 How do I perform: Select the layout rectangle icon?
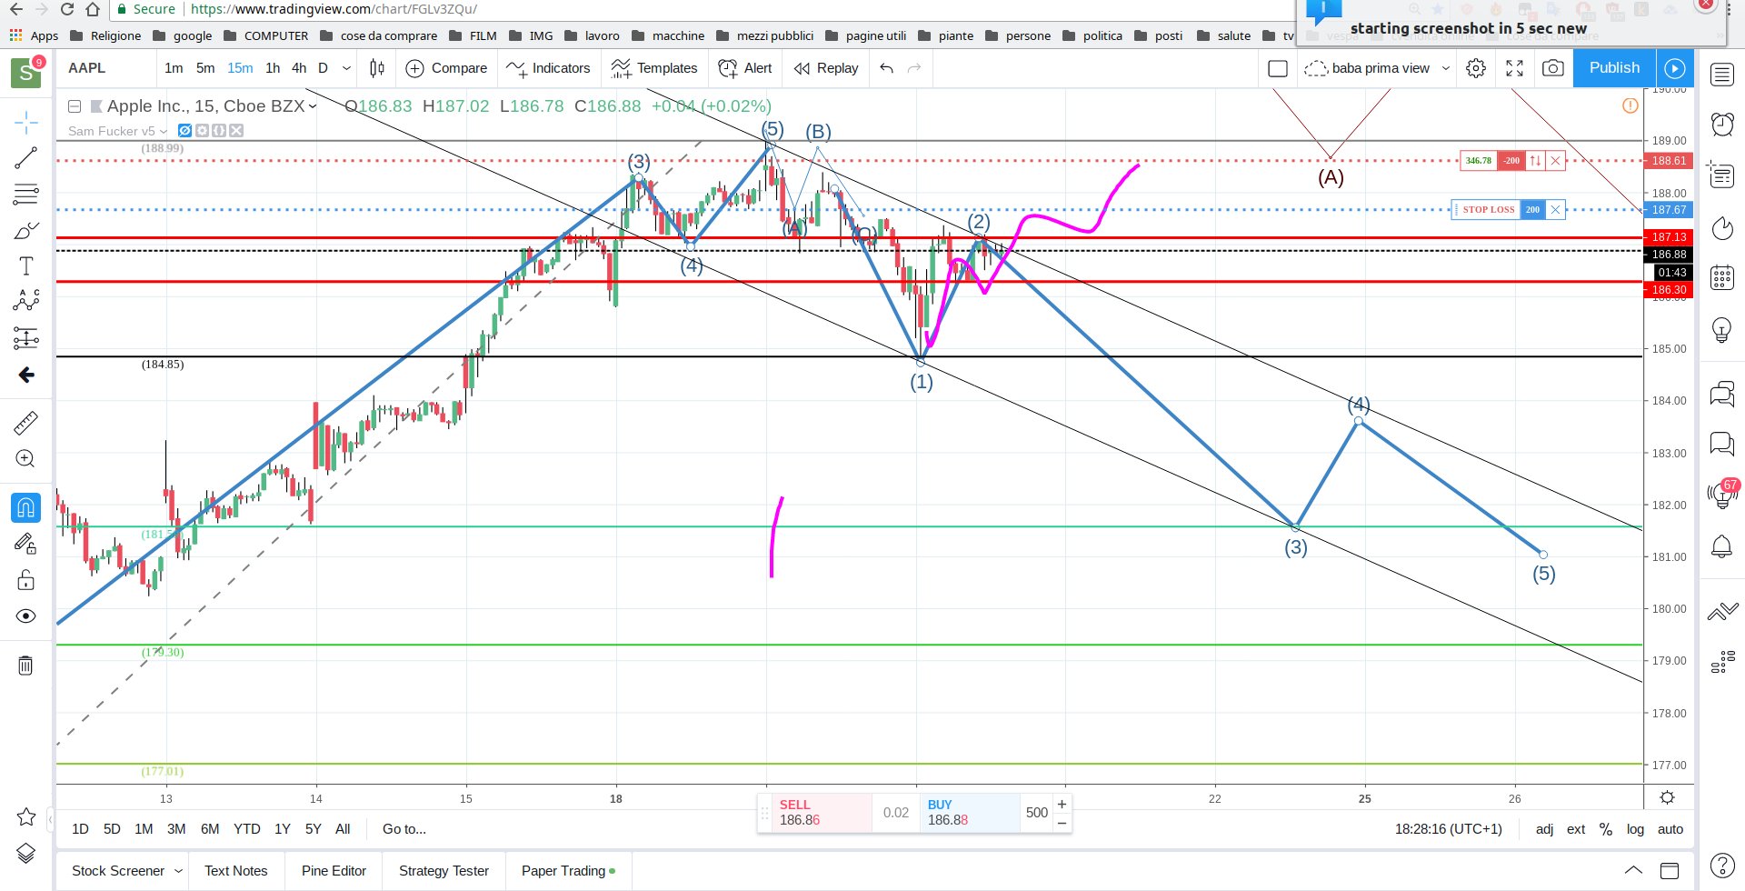point(1278,68)
